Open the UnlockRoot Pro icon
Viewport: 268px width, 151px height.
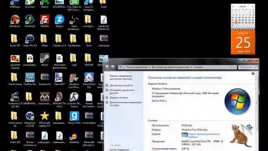pyautogui.click(x=89, y=81)
